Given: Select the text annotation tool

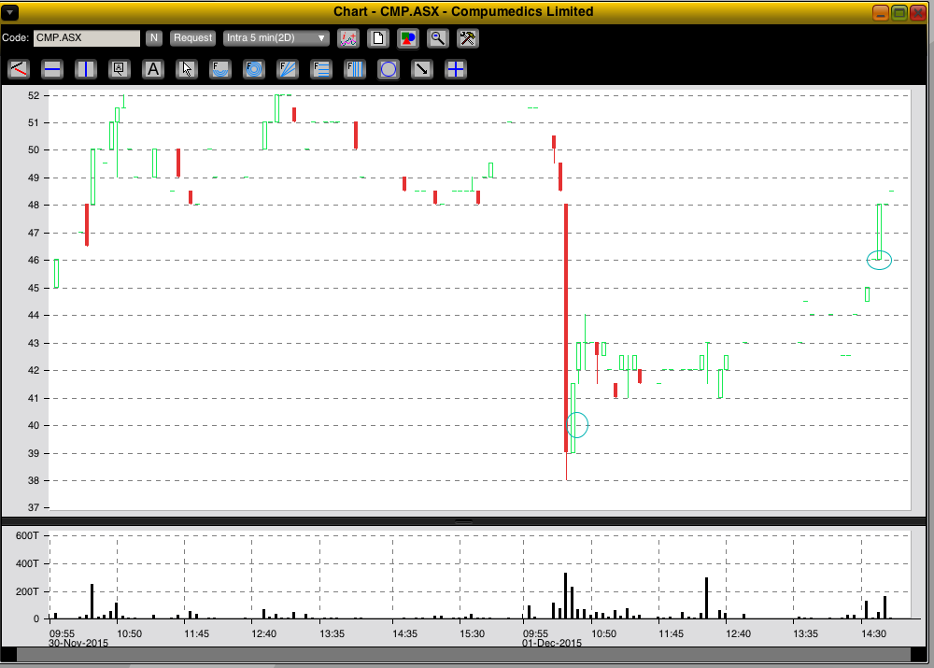Looking at the screenshot, I should pos(153,69).
